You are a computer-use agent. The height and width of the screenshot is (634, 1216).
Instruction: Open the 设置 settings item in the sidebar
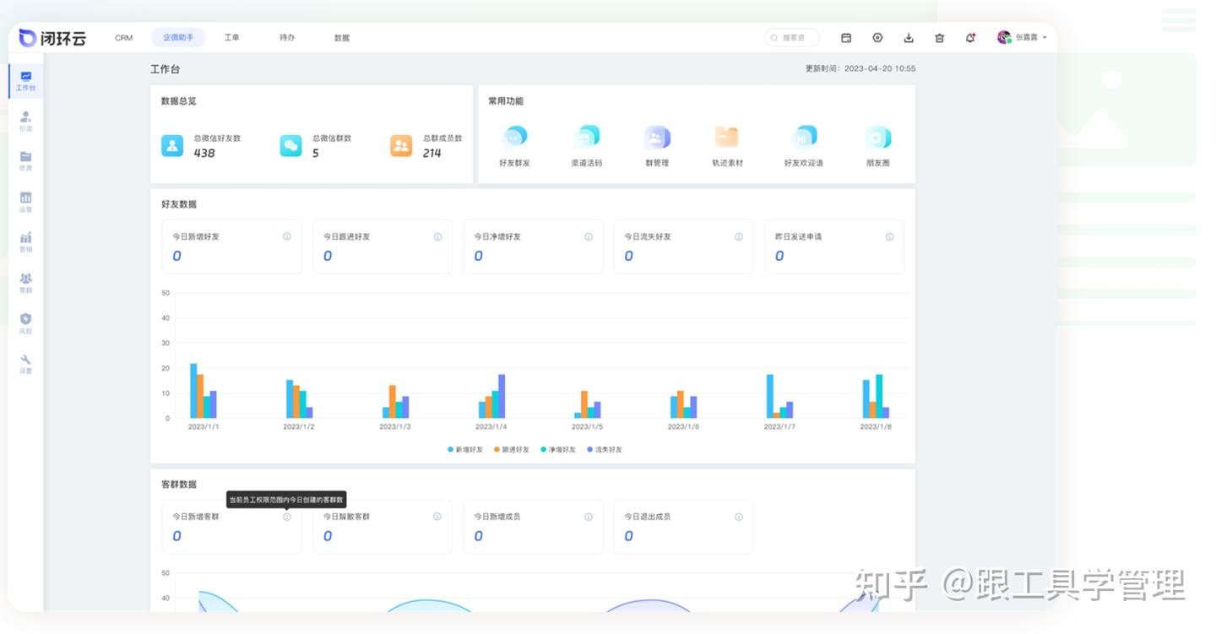click(x=25, y=361)
